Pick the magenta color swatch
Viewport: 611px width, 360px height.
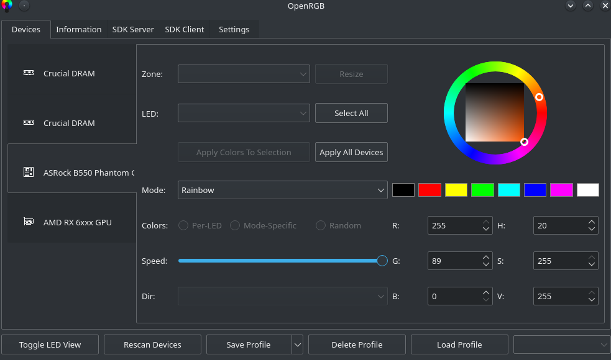tap(561, 190)
